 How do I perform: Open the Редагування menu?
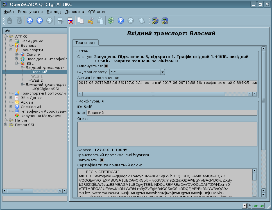(x=30, y=12)
